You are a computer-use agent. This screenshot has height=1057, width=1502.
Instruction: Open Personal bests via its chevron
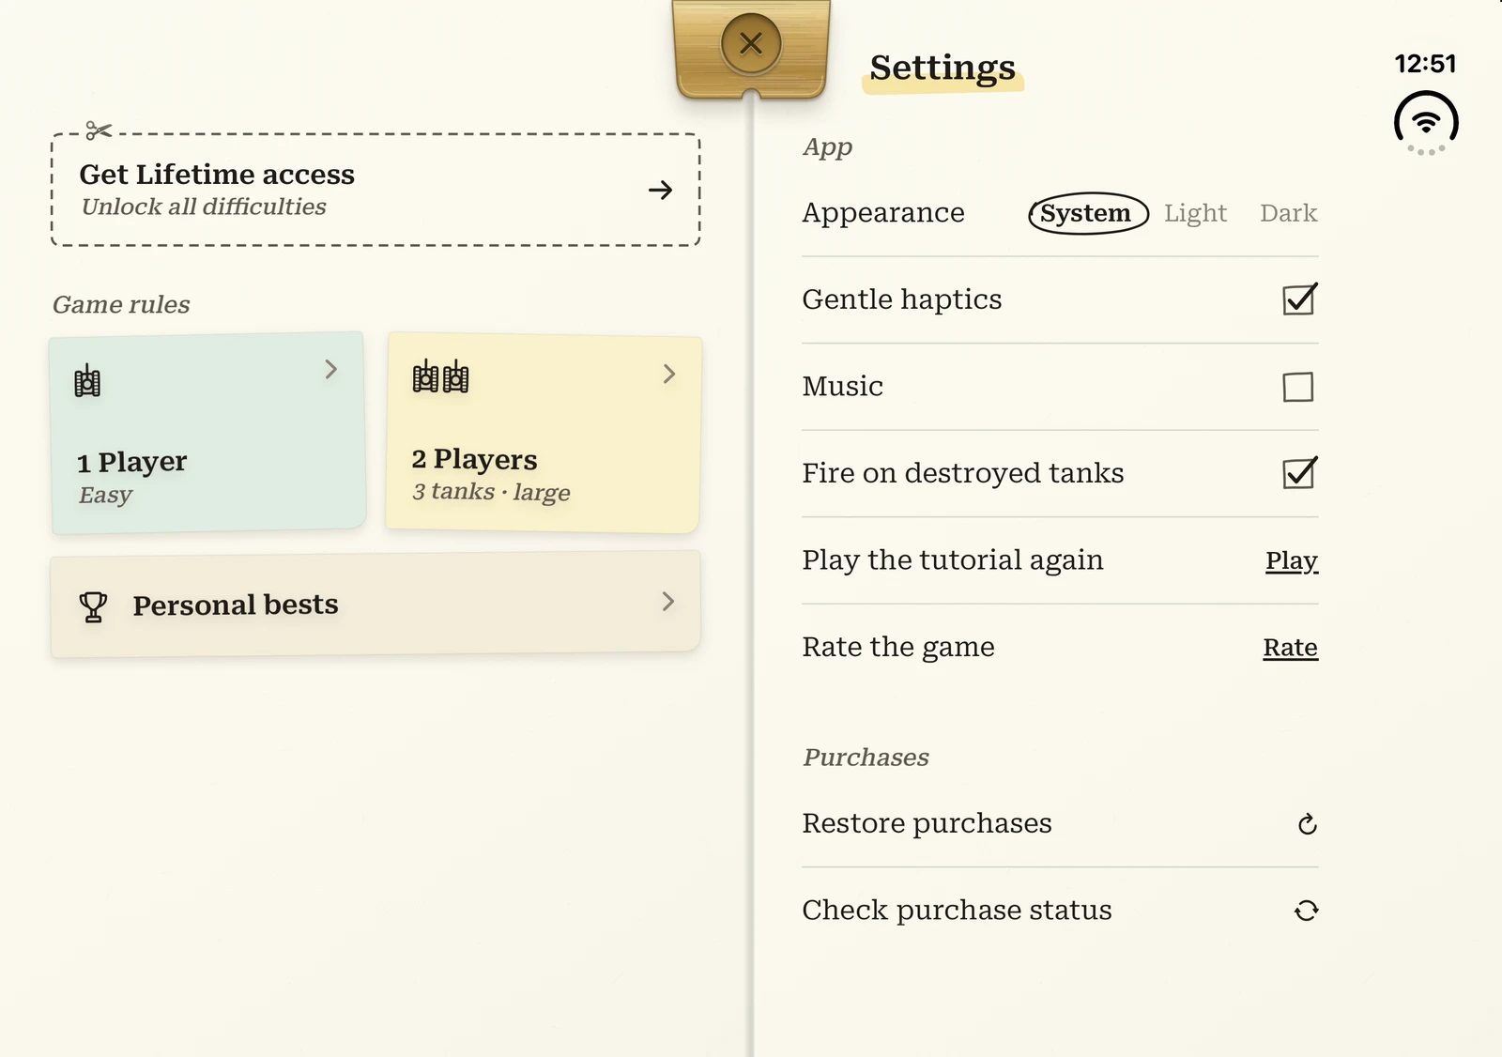[668, 602]
